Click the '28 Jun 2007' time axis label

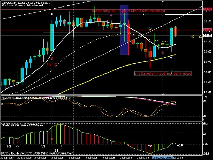click(x=7, y=158)
